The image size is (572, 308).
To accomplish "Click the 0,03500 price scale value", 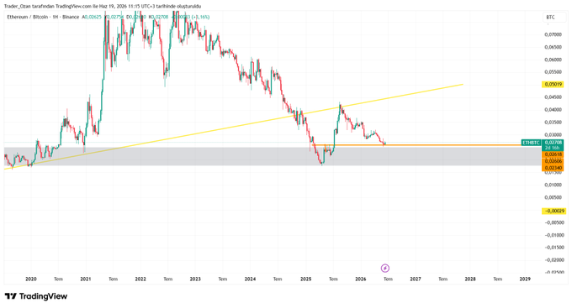I will (x=553, y=123).
